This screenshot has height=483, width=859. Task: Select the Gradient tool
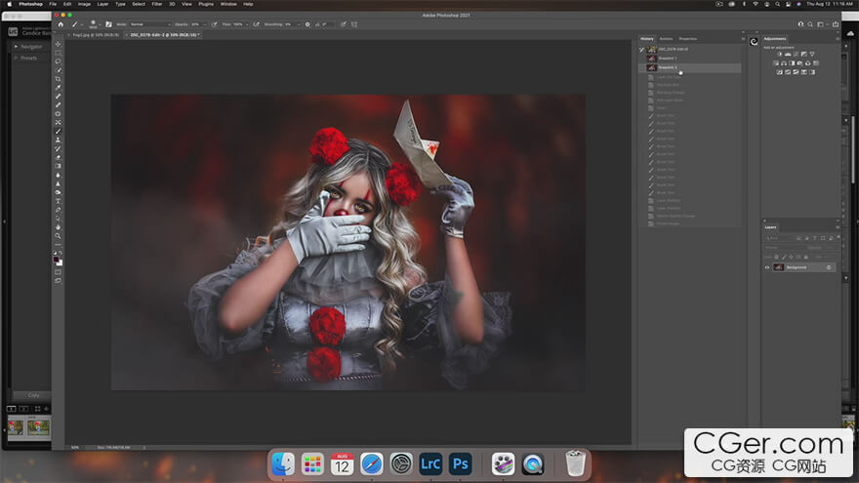click(x=58, y=167)
